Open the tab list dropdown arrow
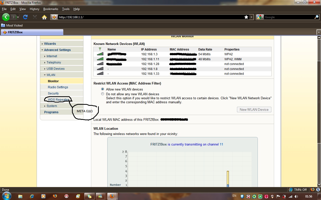The width and height of the screenshot is (321, 200). click(319, 32)
